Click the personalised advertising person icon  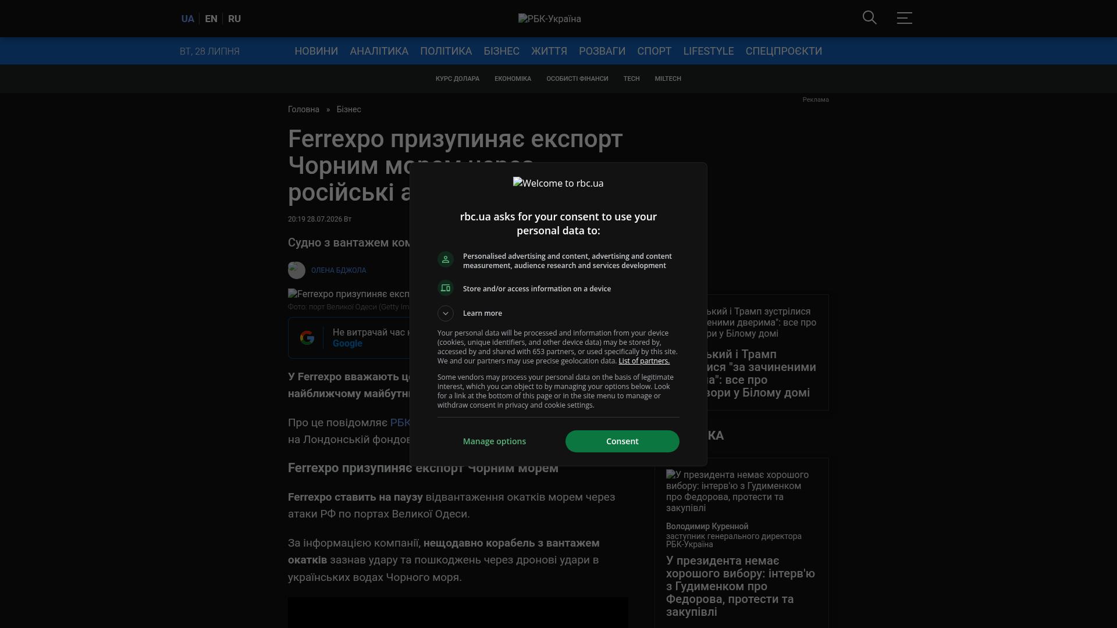446,260
